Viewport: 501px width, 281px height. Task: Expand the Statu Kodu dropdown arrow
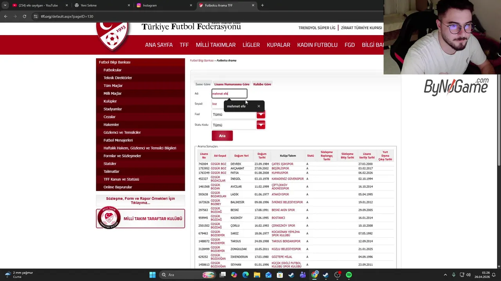tap(261, 125)
